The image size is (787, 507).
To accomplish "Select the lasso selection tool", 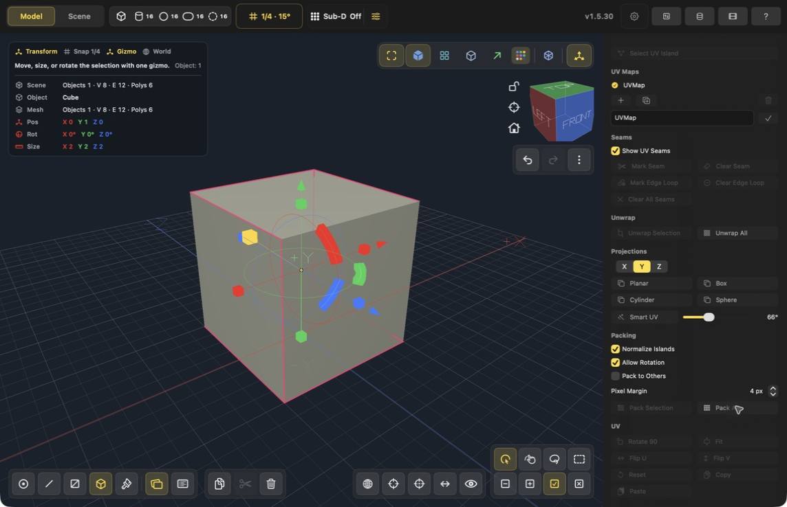I will coord(554,459).
